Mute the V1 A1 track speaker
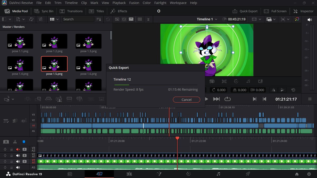317x178 pixels. (18, 161)
